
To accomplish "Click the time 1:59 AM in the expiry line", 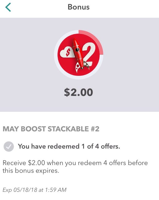I will (55, 190).
